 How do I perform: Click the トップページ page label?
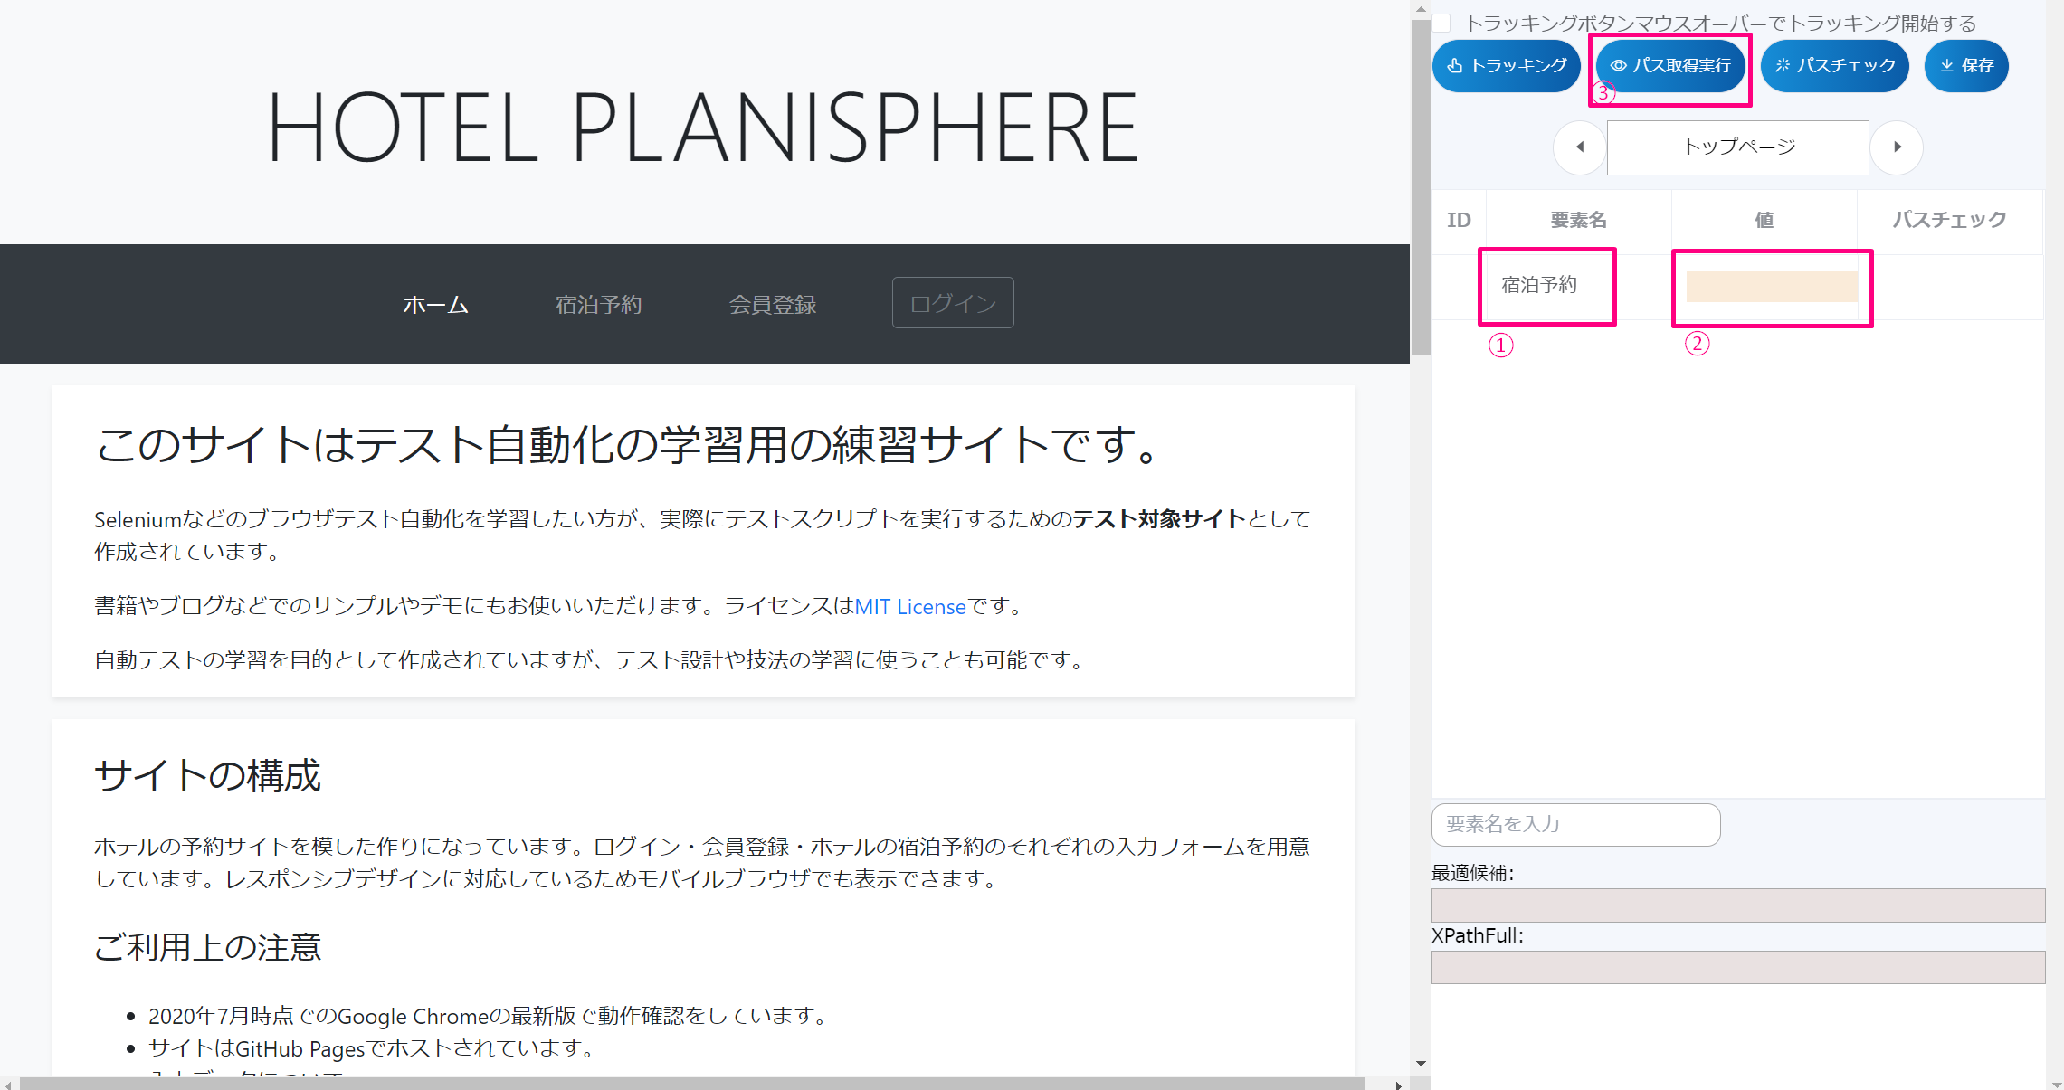(1737, 147)
